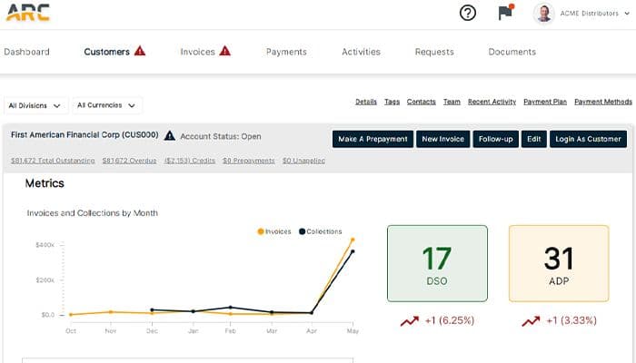Click the Make A Prepayment button
The height and width of the screenshot is (363, 636).
pyautogui.click(x=373, y=139)
